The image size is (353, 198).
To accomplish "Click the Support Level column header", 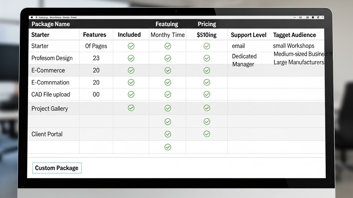I will [x=248, y=35].
